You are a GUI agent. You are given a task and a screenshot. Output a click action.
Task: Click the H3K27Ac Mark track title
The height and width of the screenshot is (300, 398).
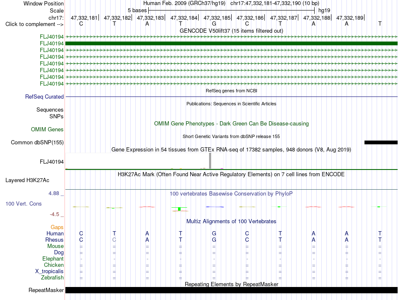pyautogui.click(x=231, y=175)
